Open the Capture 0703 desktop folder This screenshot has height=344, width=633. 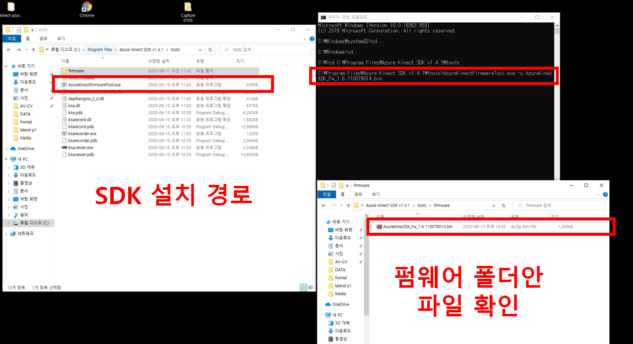coord(188,12)
